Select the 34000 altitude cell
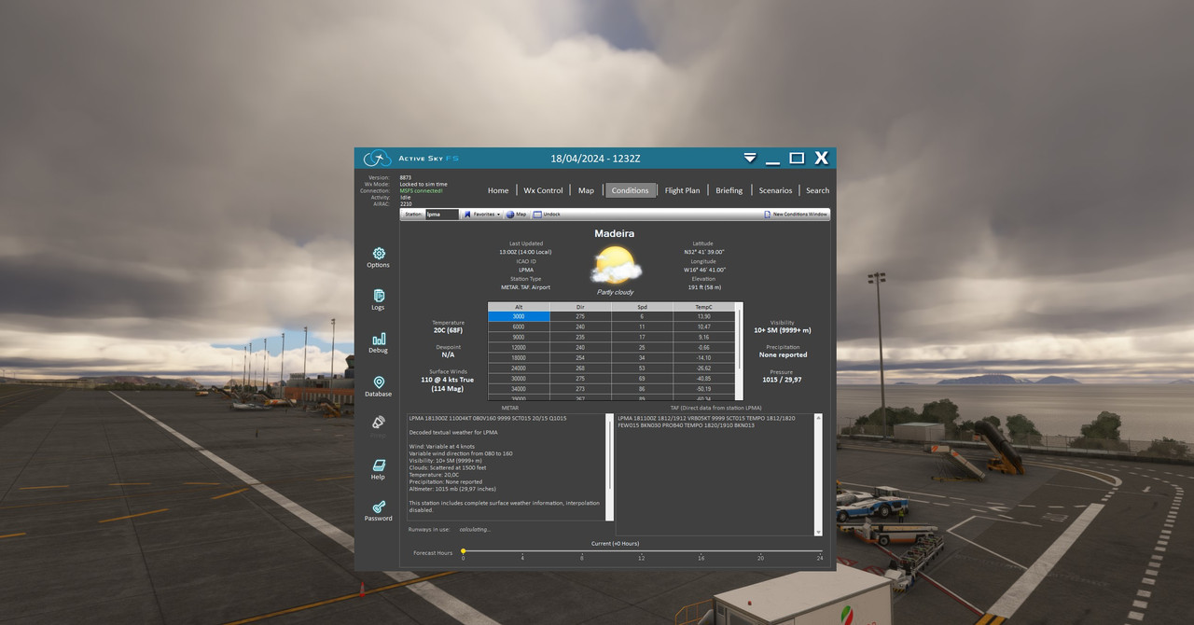 pyautogui.click(x=519, y=388)
